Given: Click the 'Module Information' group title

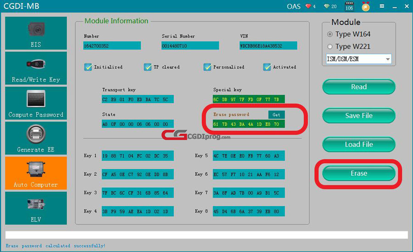Looking at the screenshot, I should pos(116,21).
